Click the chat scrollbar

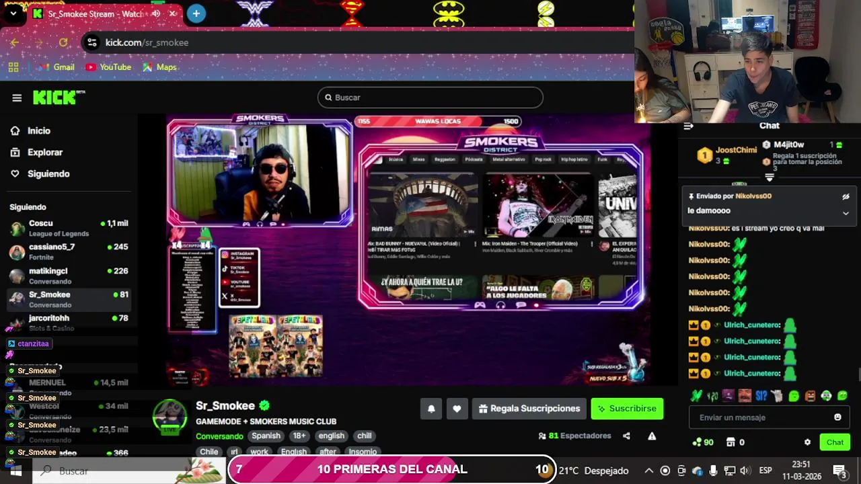coord(858,374)
